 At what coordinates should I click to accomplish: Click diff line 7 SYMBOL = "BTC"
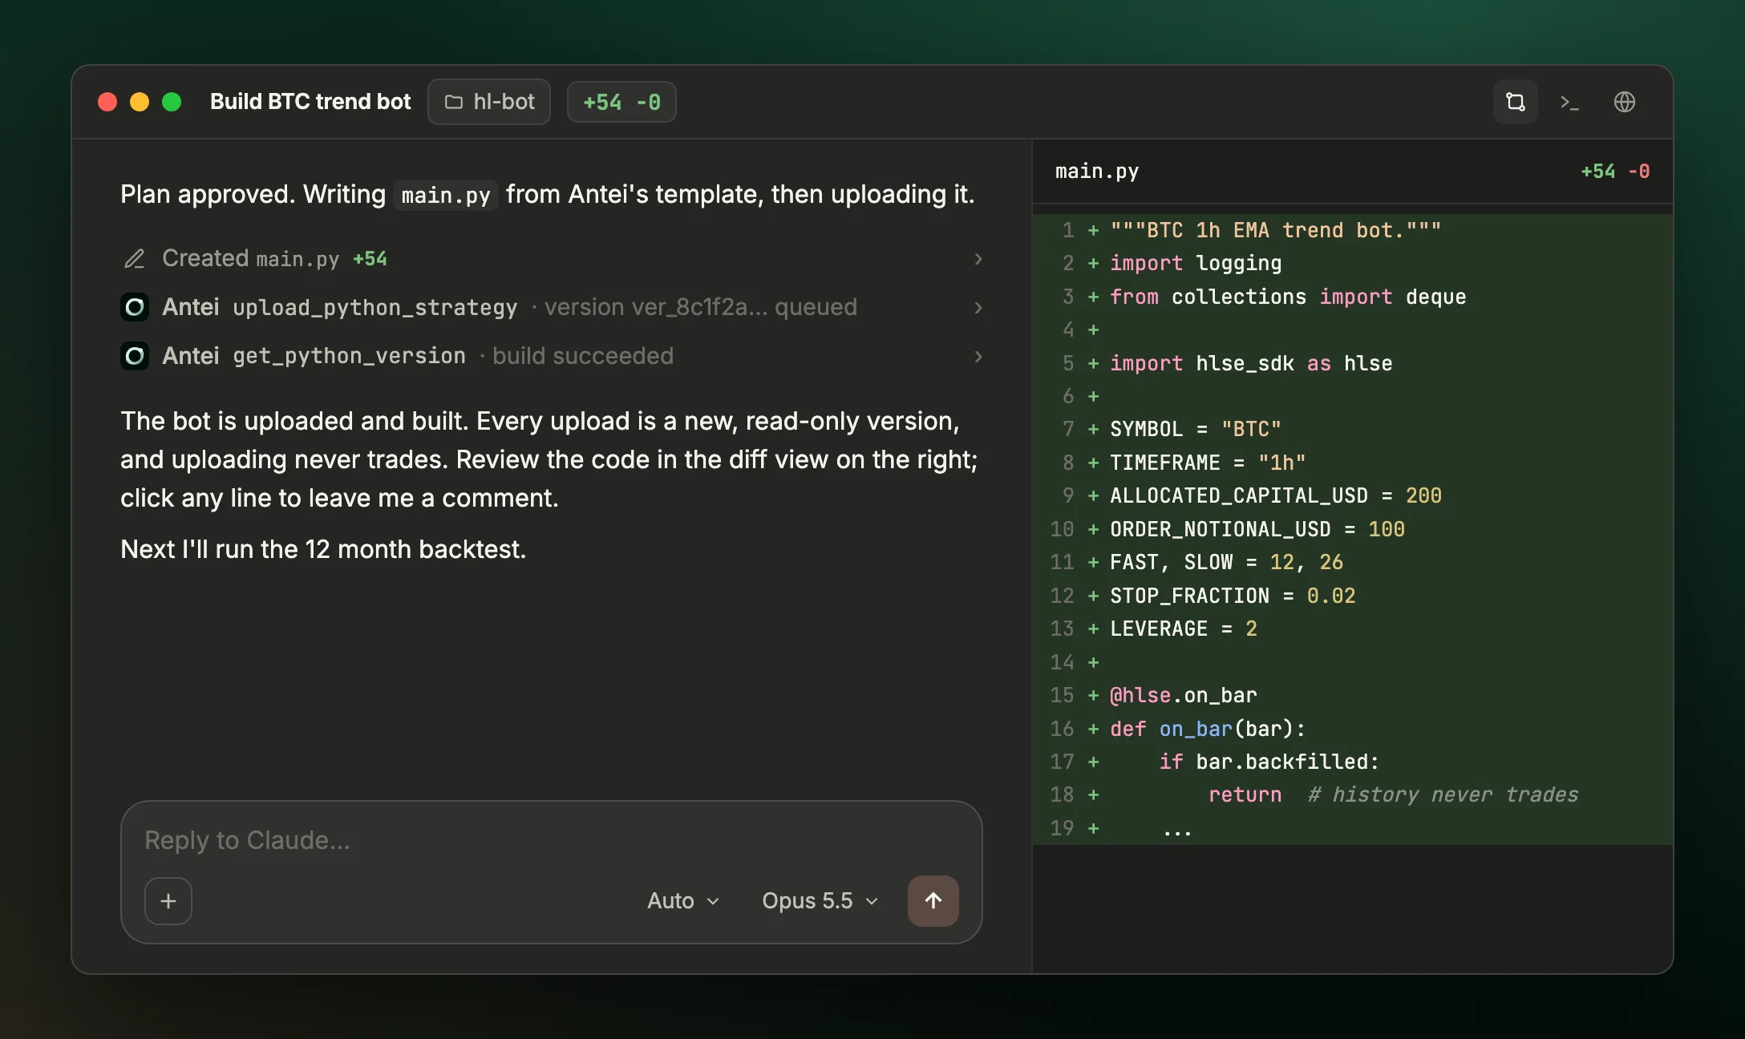(1352, 429)
